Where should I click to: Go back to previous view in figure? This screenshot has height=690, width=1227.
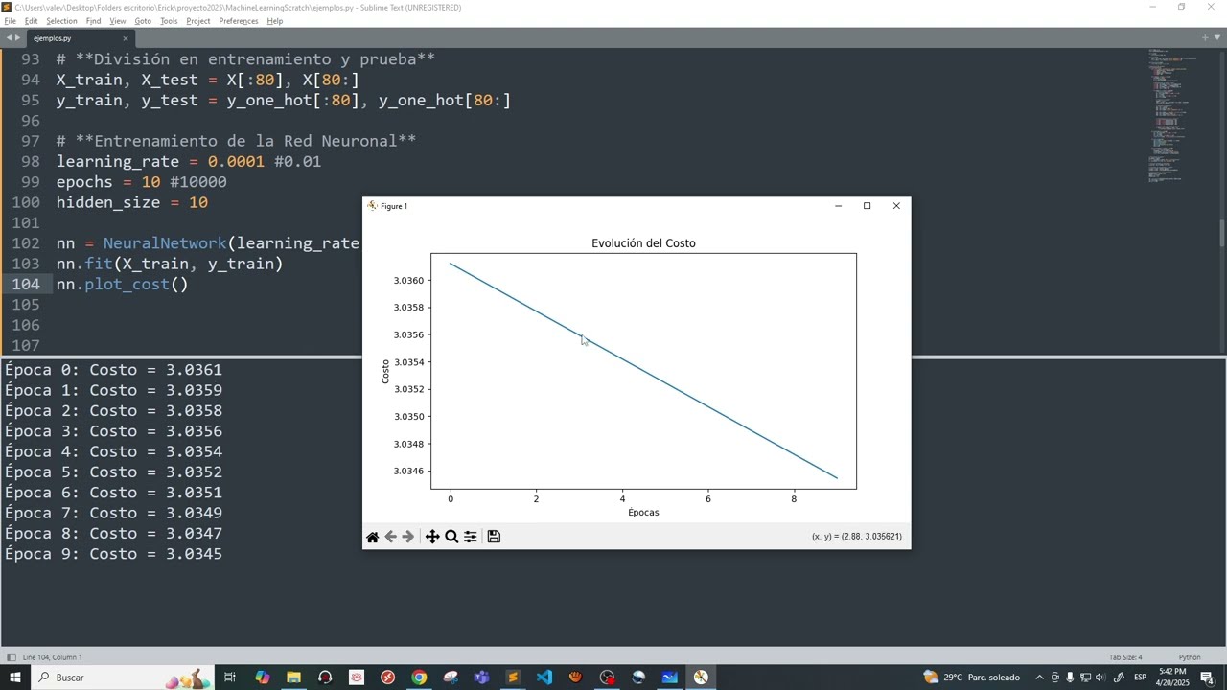point(390,537)
